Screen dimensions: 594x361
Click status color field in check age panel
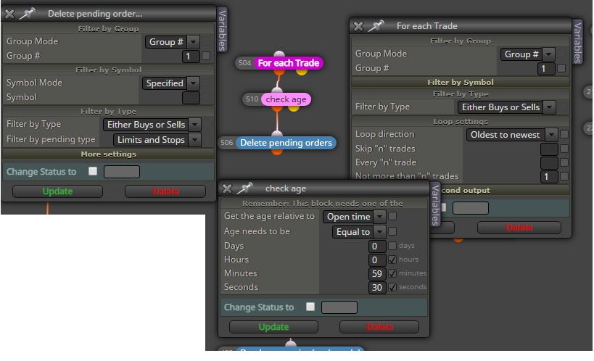[339, 307]
